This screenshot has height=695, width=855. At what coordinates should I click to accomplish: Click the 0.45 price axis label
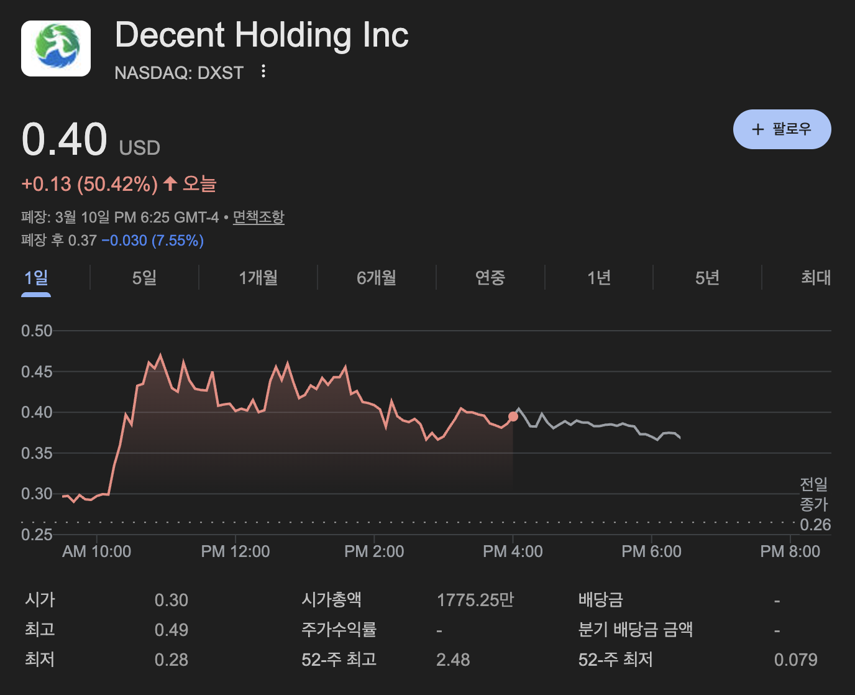point(37,372)
